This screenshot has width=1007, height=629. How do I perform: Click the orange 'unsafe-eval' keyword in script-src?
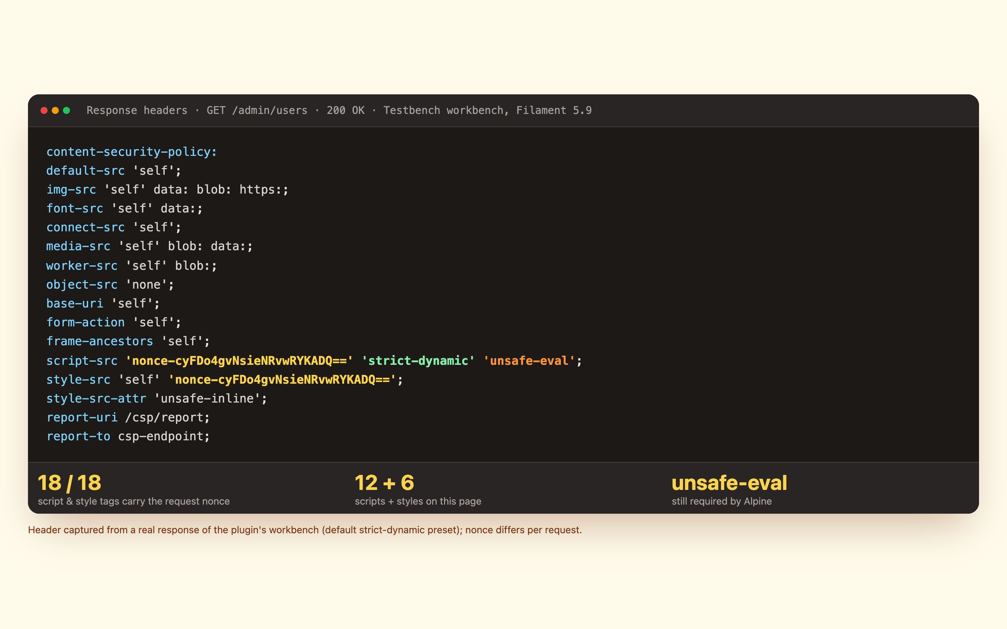[529, 361]
